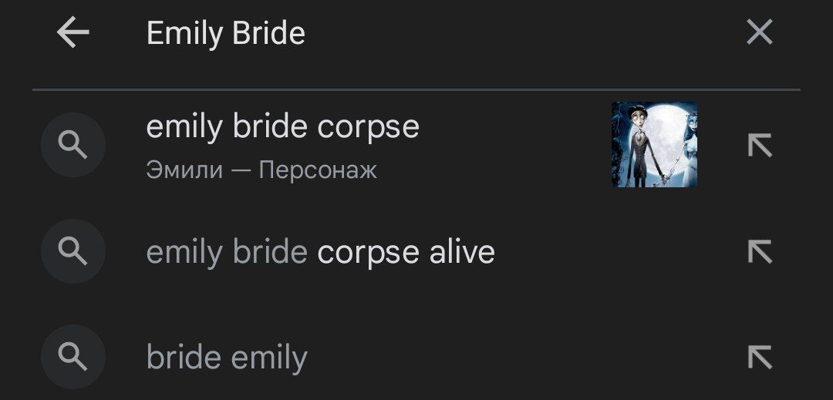Click the magnifier icon beside 'emily bride corpse'
The width and height of the screenshot is (833, 400).
(x=73, y=145)
